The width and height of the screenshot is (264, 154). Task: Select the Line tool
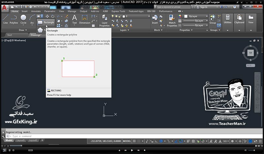(5, 19)
